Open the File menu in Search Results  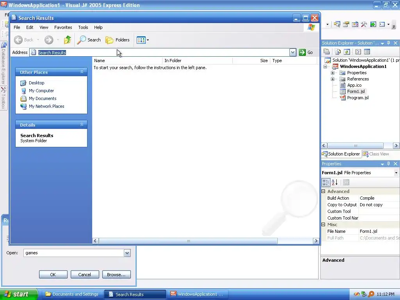click(x=17, y=27)
